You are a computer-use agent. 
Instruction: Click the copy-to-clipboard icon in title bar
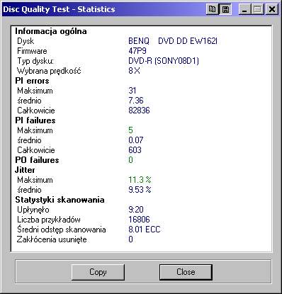click(x=212, y=9)
